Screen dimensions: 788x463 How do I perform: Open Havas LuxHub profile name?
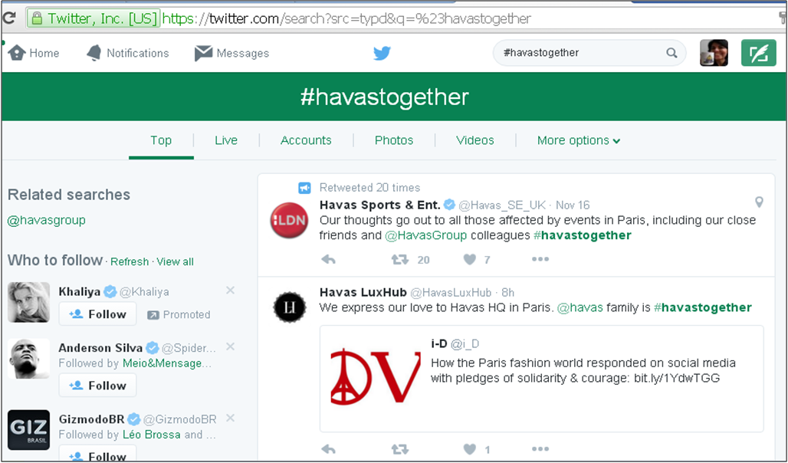(x=363, y=293)
